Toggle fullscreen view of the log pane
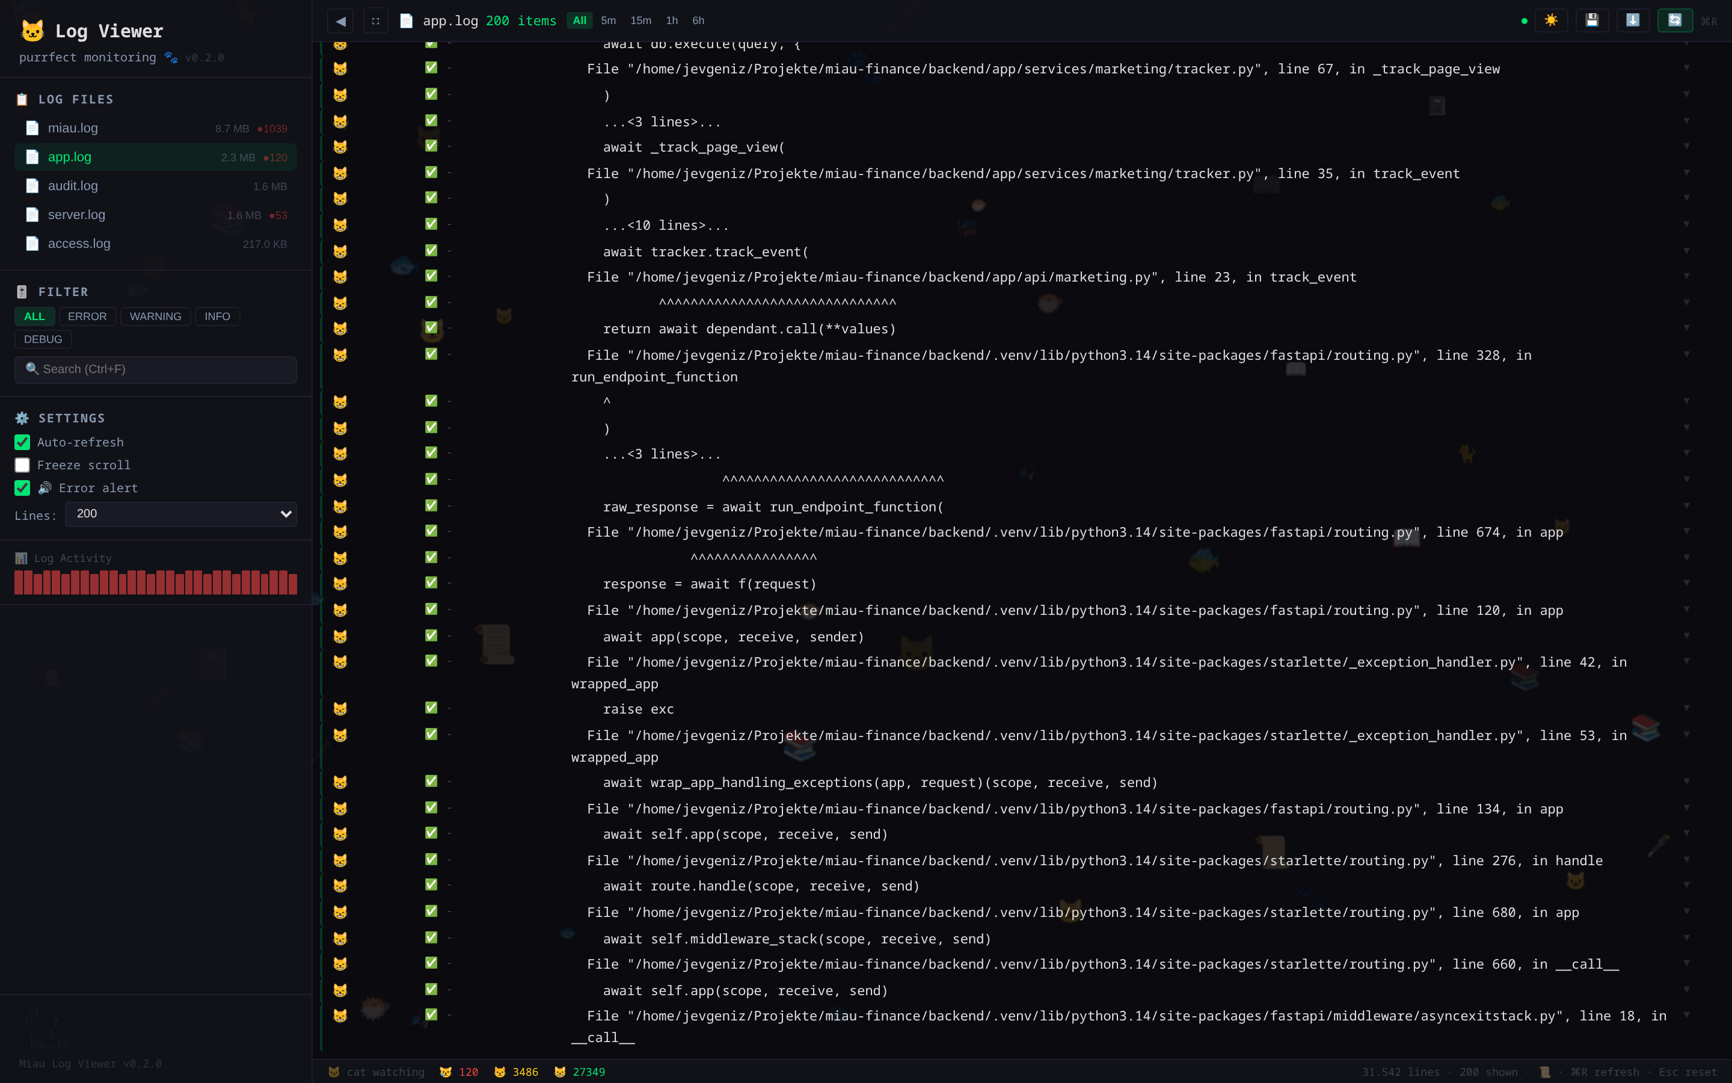1732x1083 pixels. [x=376, y=21]
